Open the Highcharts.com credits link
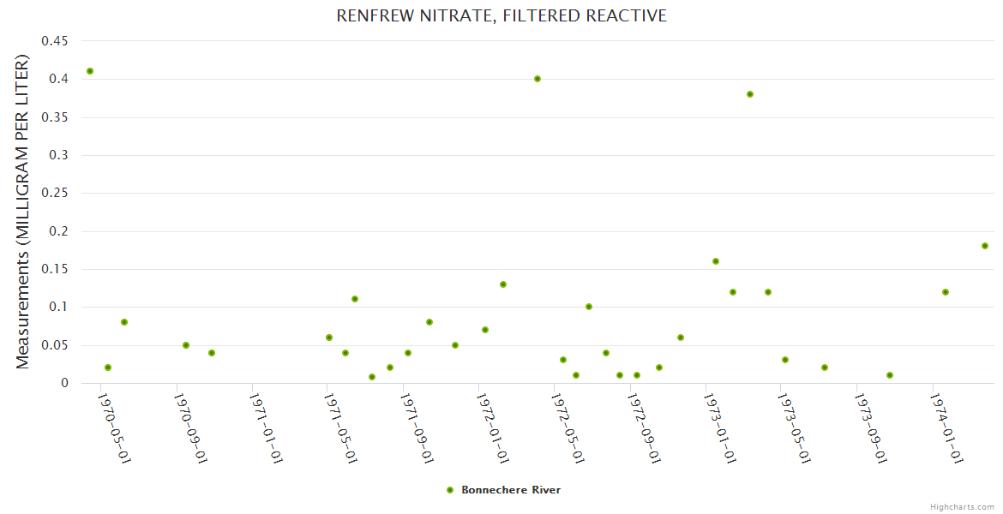1003x514 pixels. (964, 506)
